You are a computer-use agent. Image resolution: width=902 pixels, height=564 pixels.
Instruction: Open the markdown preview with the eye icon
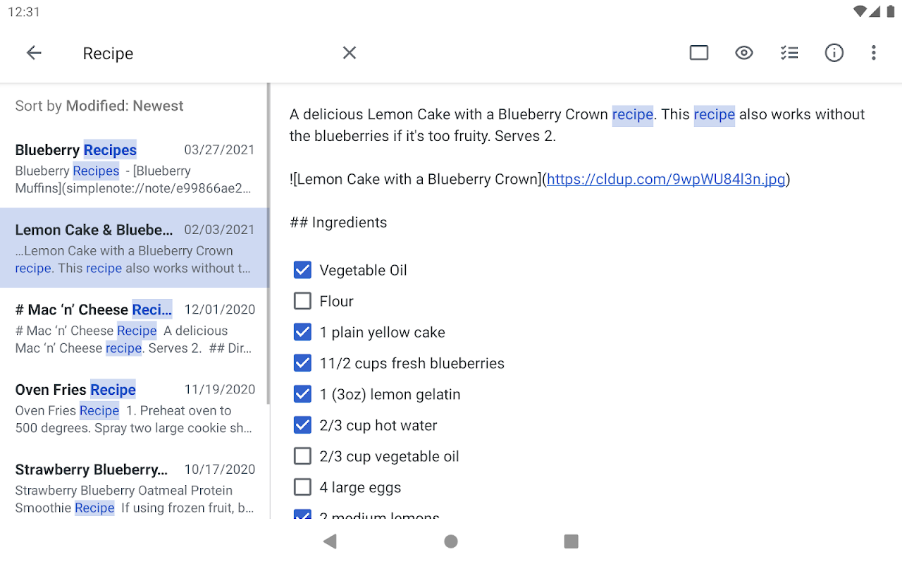click(744, 52)
